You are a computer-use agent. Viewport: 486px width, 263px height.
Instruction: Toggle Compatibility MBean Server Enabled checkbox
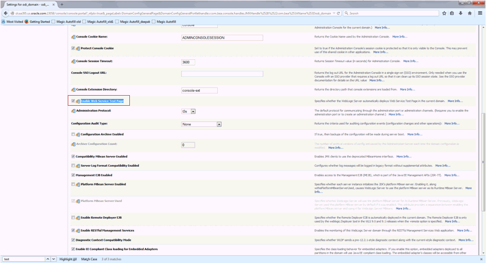[73, 157]
